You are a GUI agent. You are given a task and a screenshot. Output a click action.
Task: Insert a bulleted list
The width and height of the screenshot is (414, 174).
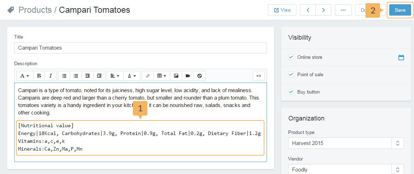(64, 76)
